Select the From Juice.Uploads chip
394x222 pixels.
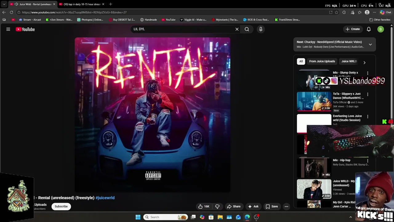point(322,61)
